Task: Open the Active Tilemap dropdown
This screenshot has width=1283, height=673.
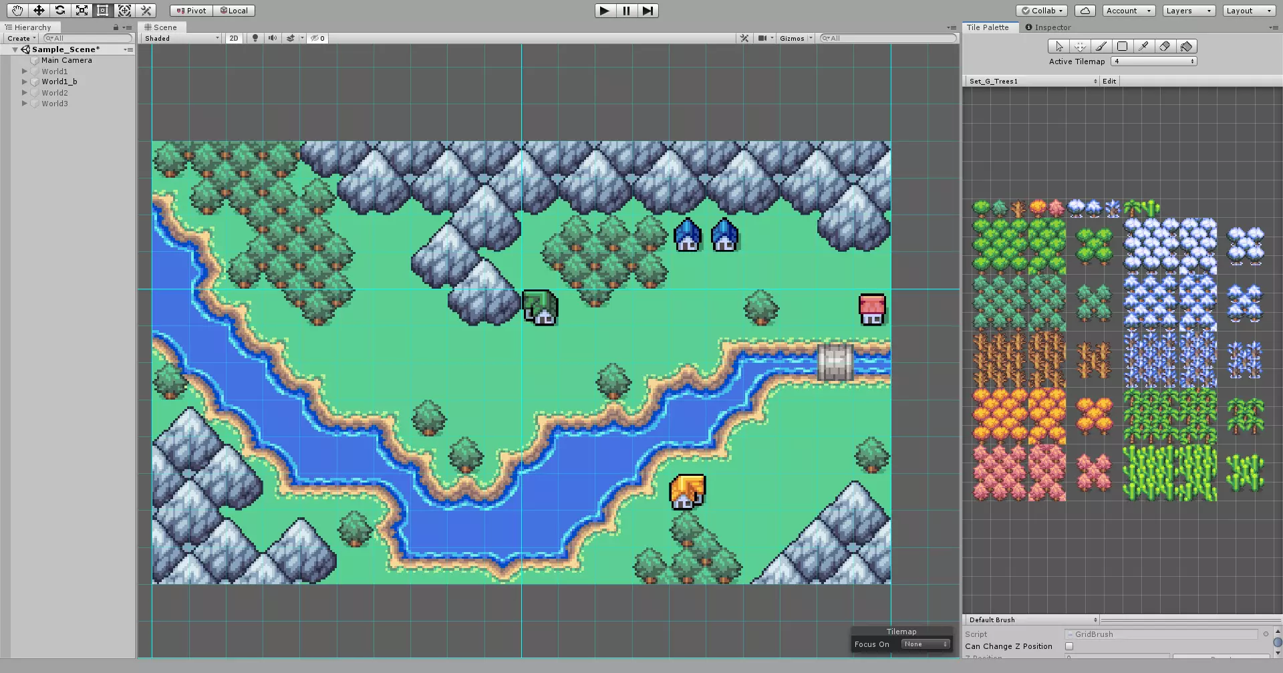Action: [1153, 61]
